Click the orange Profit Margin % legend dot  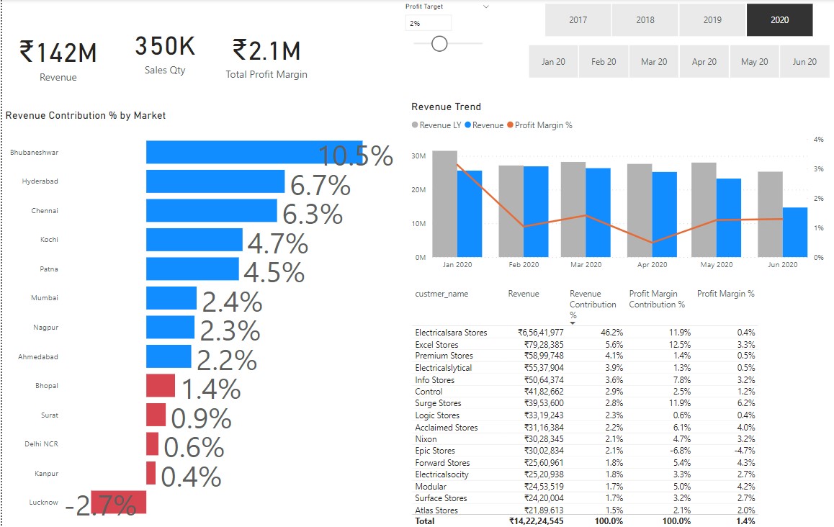click(x=510, y=125)
